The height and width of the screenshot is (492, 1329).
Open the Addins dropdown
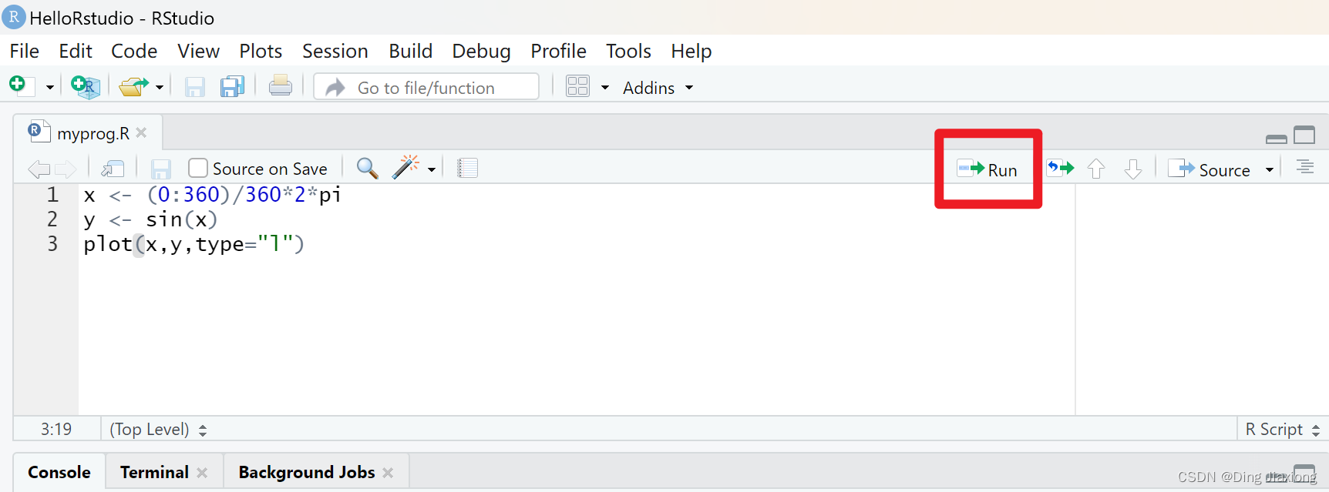(658, 88)
